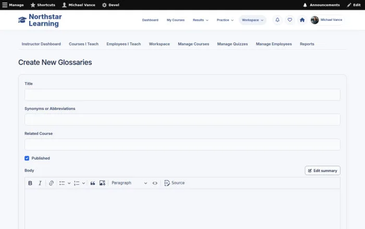The image size is (365, 229).
Task: Insert a code snippet with angle brackets icon
Action: point(155,183)
